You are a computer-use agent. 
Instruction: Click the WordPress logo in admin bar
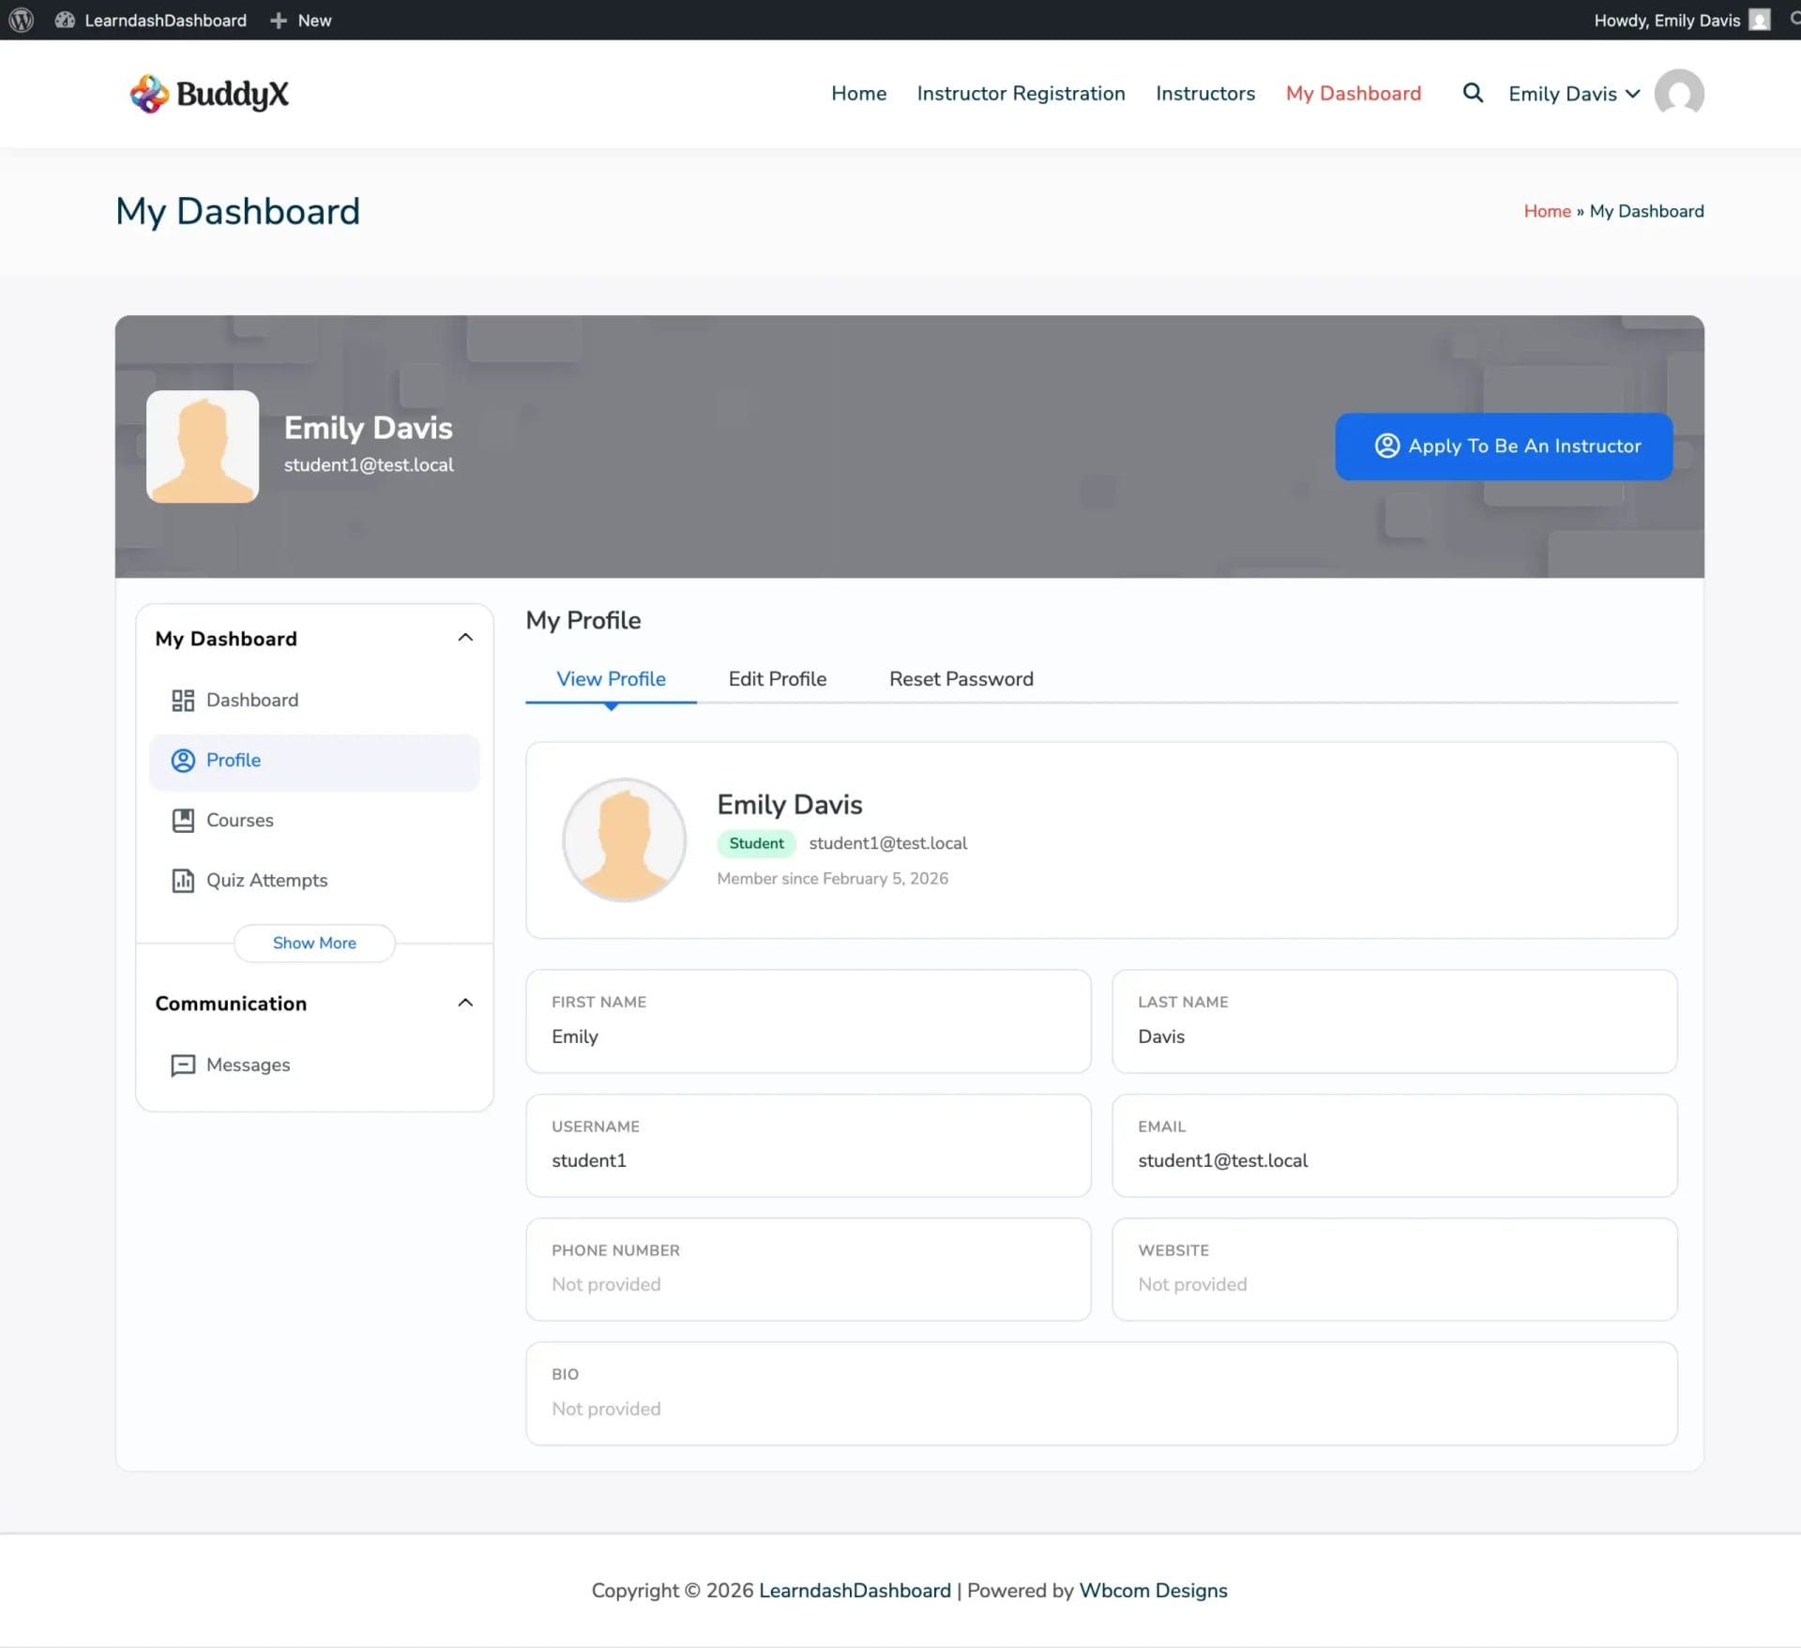pos(21,20)
